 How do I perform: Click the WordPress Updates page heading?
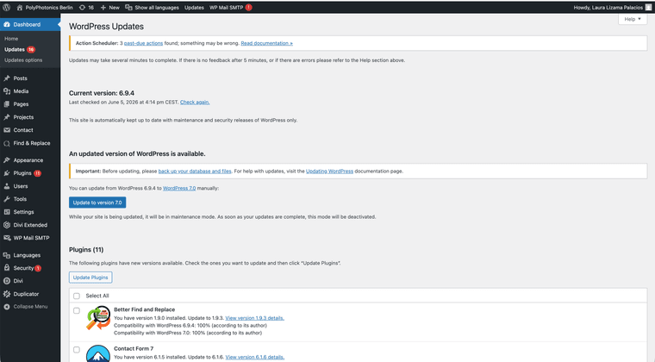[x=106, y=27]
